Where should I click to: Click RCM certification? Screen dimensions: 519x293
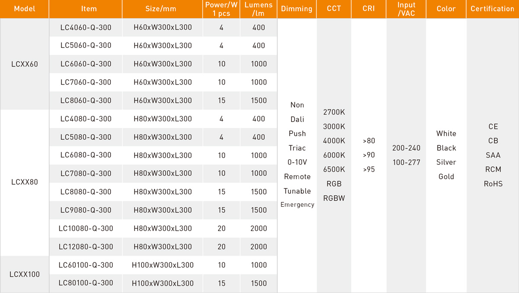pos(493,170)
